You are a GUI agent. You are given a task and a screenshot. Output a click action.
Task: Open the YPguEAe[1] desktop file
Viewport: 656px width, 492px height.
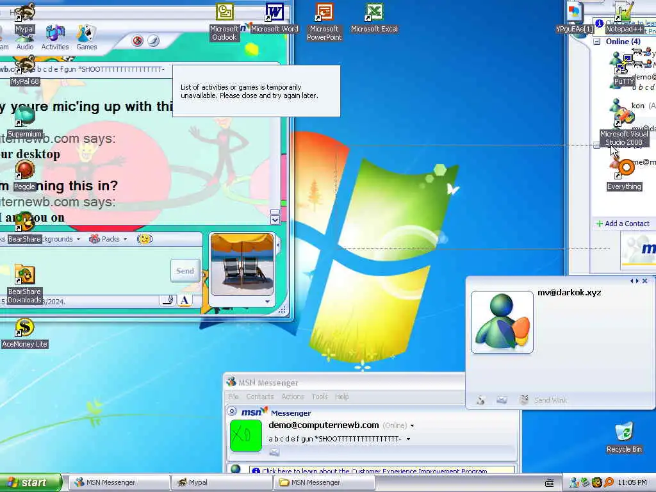pos(575,17)
